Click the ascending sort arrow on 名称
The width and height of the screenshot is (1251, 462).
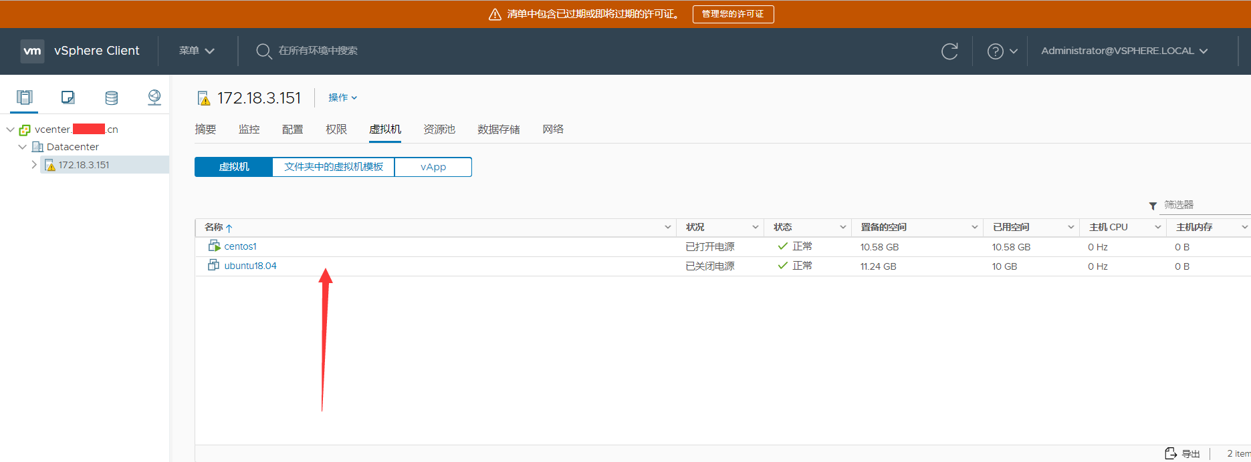(x=229, y=228)
